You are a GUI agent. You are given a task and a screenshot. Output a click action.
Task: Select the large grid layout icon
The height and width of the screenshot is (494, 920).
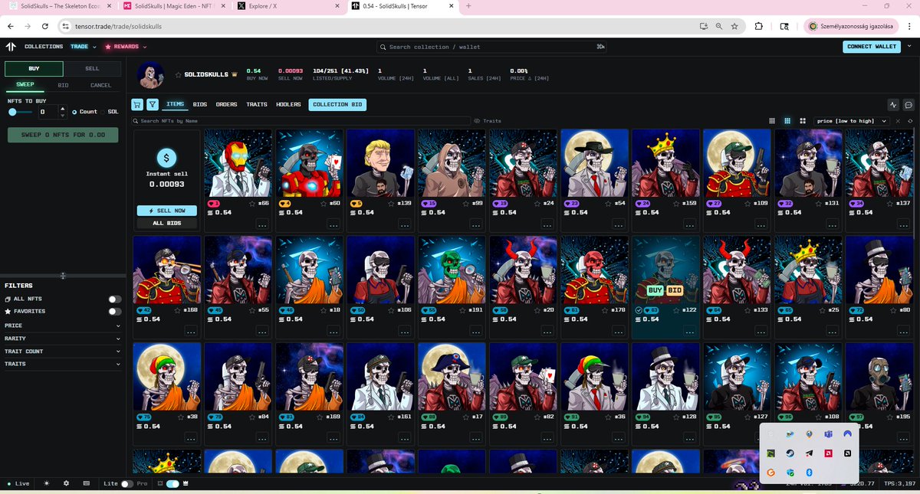[802, 121]
